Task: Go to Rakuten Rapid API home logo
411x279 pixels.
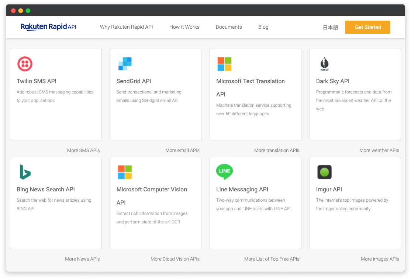Action: pos(48,27)
